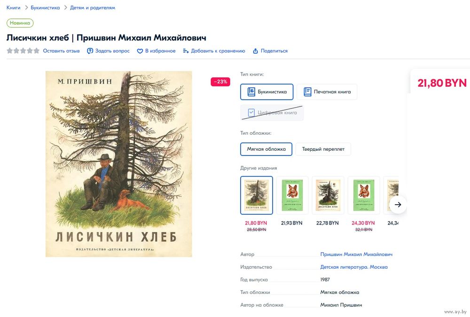Viewport: 470px width, 317px height.
Task: Select Твердый переплет cover type
Action: click(323, 149)
